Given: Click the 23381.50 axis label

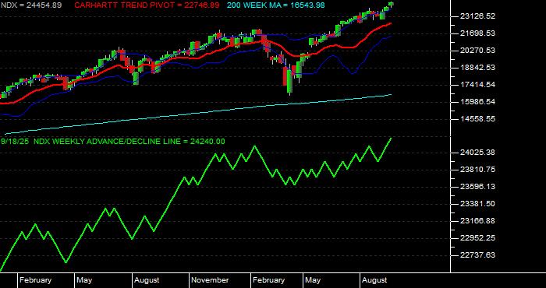Looking at the screenshot, I should click(x=477, y=204).
